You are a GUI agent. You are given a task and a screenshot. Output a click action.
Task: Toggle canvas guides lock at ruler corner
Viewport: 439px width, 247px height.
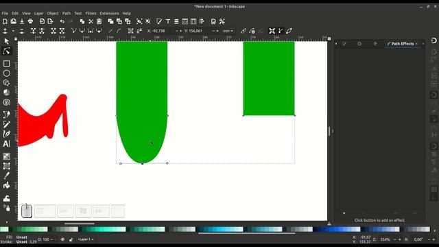pos(16,38)
